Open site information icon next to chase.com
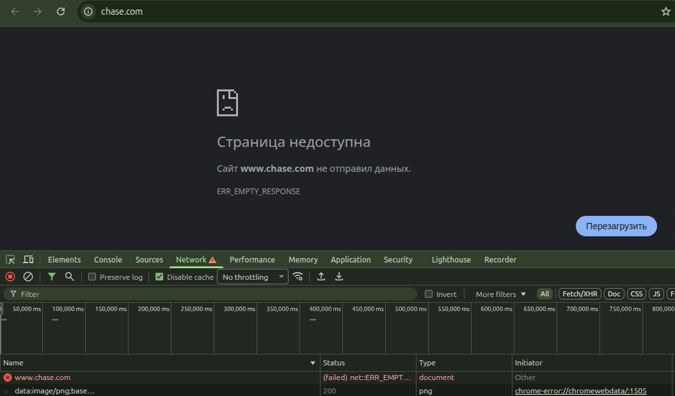This screenshot has width=675, height=396. click(x=88, y=11)
